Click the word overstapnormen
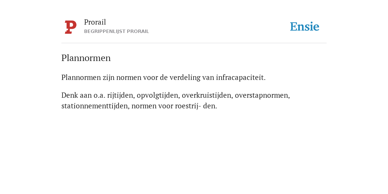The image size is (388, 194). tap(262, 95)
